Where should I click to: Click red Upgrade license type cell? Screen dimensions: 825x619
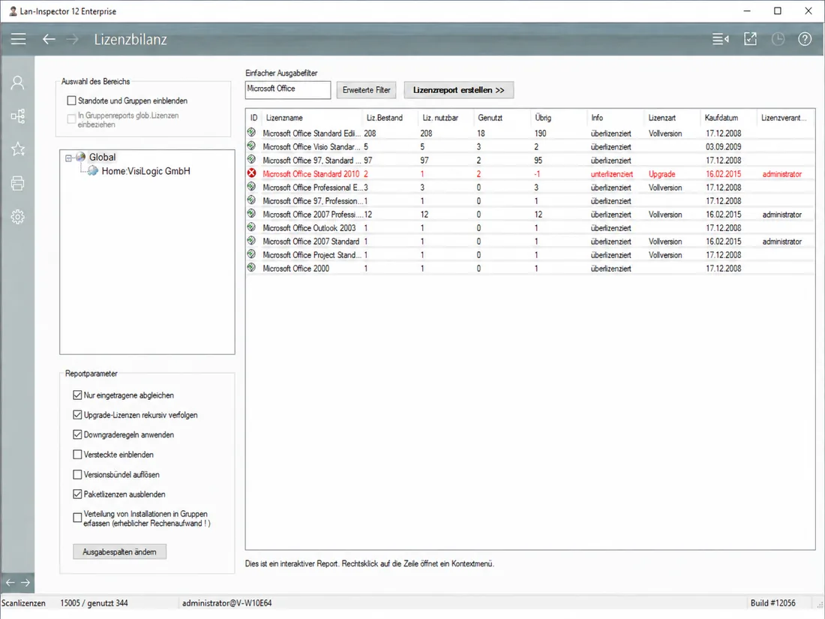coord(661,174)
